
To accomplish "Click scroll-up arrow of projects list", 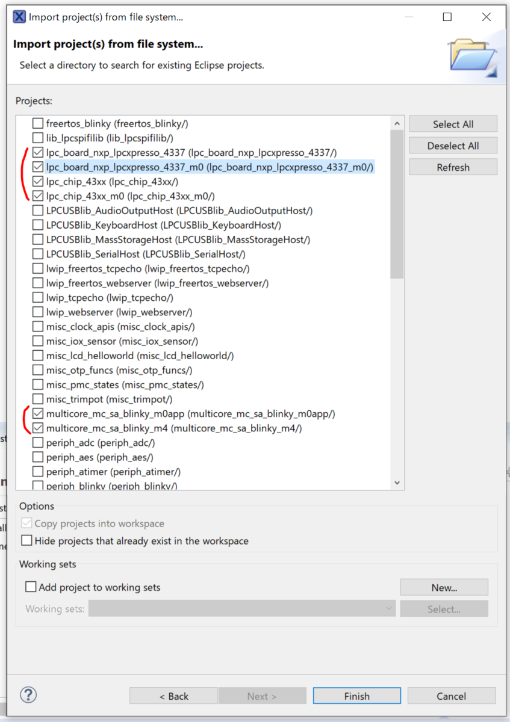I will click(397, 123).
